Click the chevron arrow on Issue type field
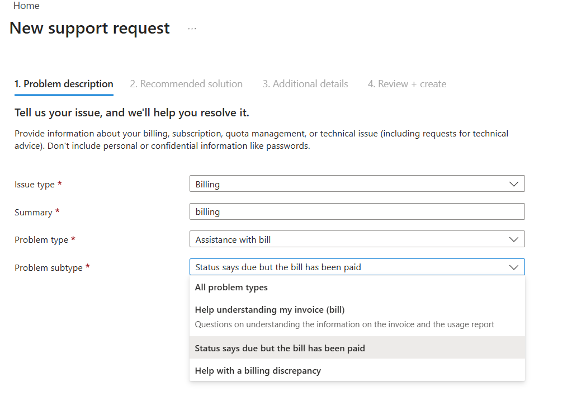 click(x=513, y=184)
